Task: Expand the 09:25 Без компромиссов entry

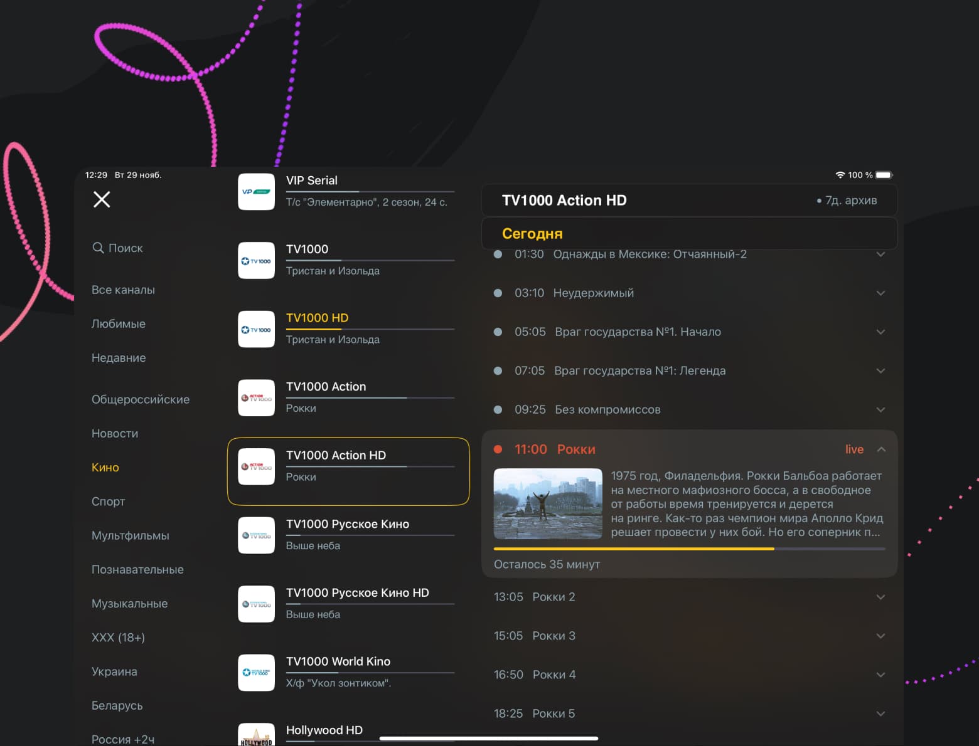Action: click(880, 410)
